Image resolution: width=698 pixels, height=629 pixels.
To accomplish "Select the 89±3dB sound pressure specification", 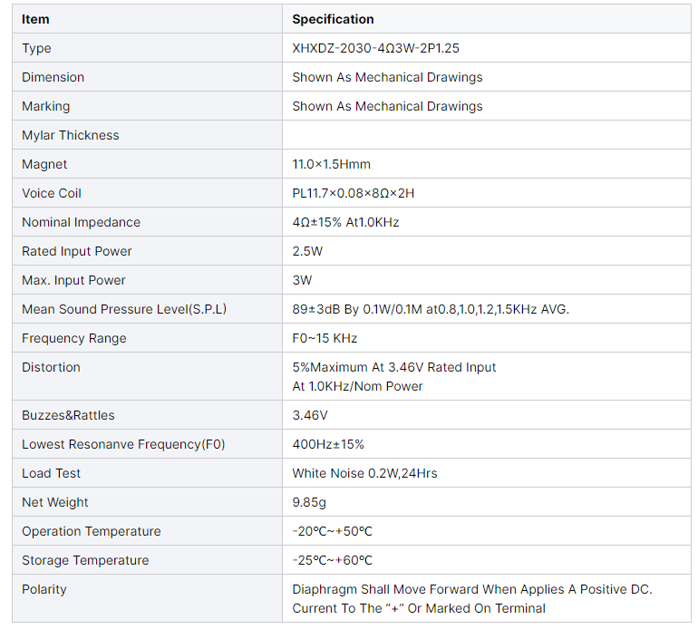I will 431,309.
